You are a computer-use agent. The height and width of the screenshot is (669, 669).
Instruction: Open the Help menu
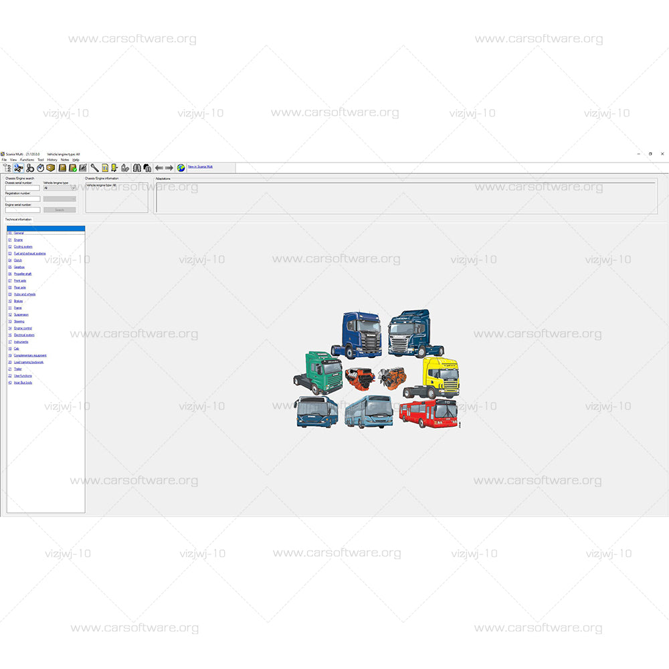[x=76, y=160]
